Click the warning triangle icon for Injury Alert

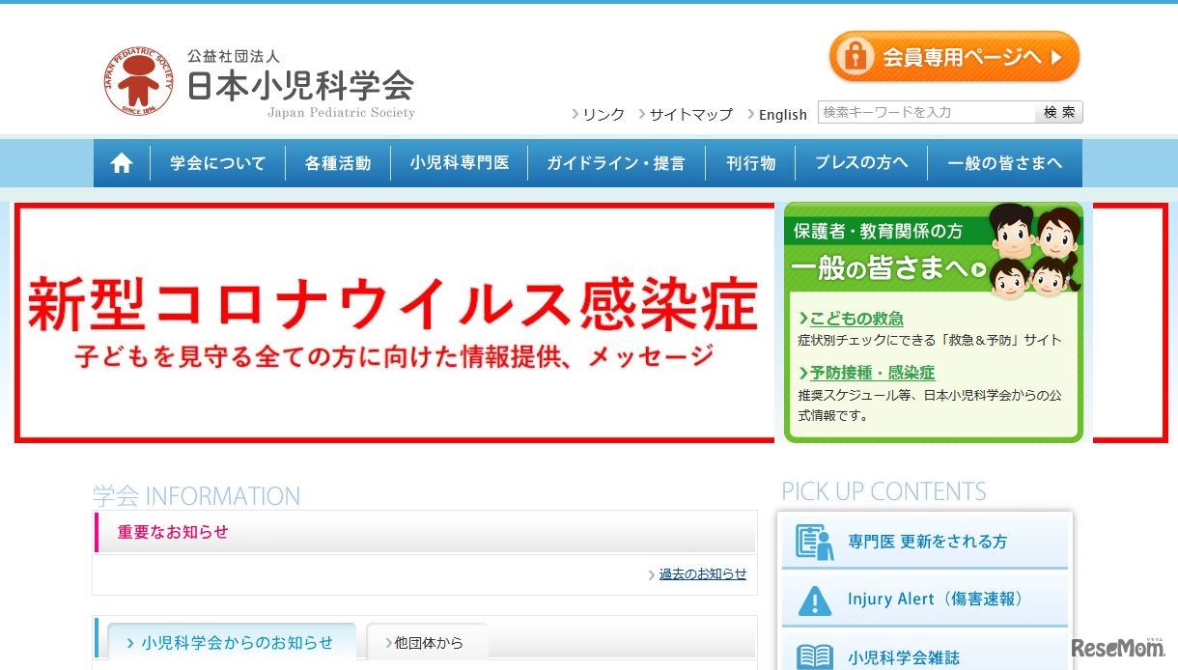point(814,599)
